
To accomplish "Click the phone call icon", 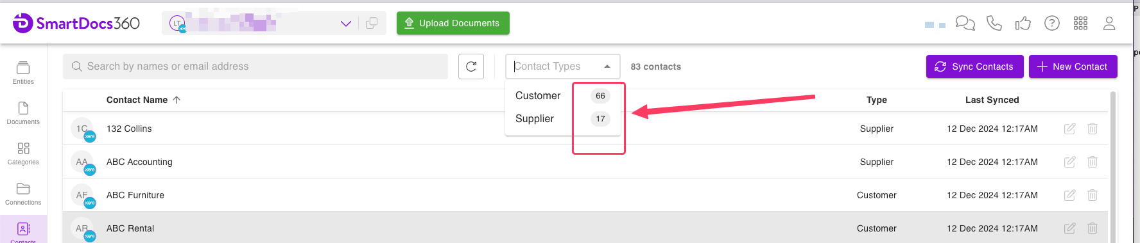I will point(994,24).
